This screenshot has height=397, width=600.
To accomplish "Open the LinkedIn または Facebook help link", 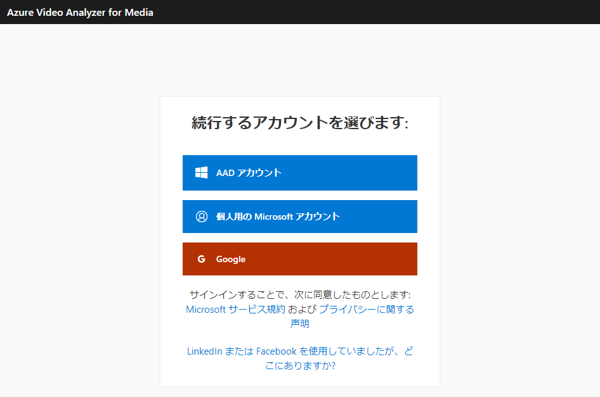I will click(x=300, y=358).
